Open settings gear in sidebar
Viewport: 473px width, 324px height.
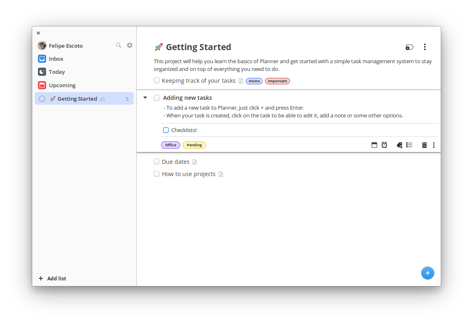tap(130, 45)
